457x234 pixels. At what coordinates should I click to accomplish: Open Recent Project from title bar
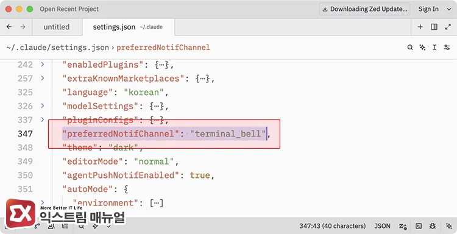tap(69, 9)
